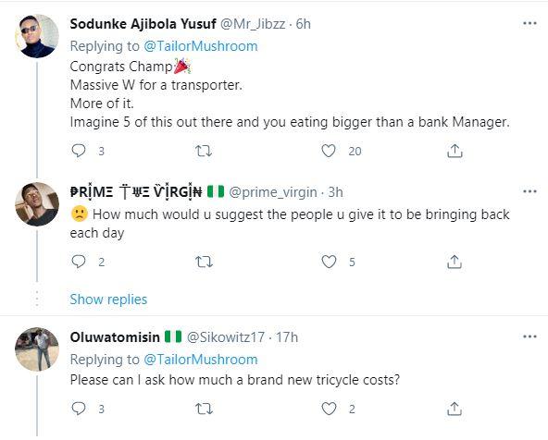Like the tricycle cost tweet
Screen dimensions: 548x440
point(329,409)
